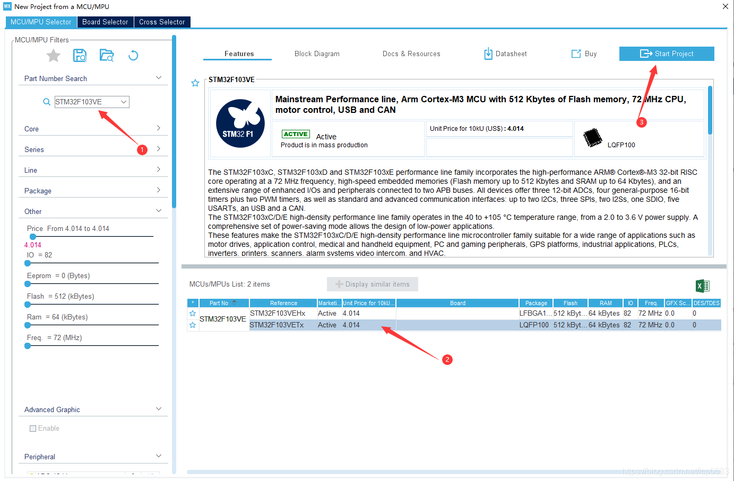The height and width of the screenshot is (481, 734).
Task: Open the Block Diagram tab
Action: 317,54
